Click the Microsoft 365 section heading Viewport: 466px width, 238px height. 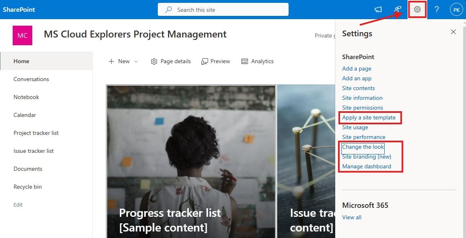point(365,205)
